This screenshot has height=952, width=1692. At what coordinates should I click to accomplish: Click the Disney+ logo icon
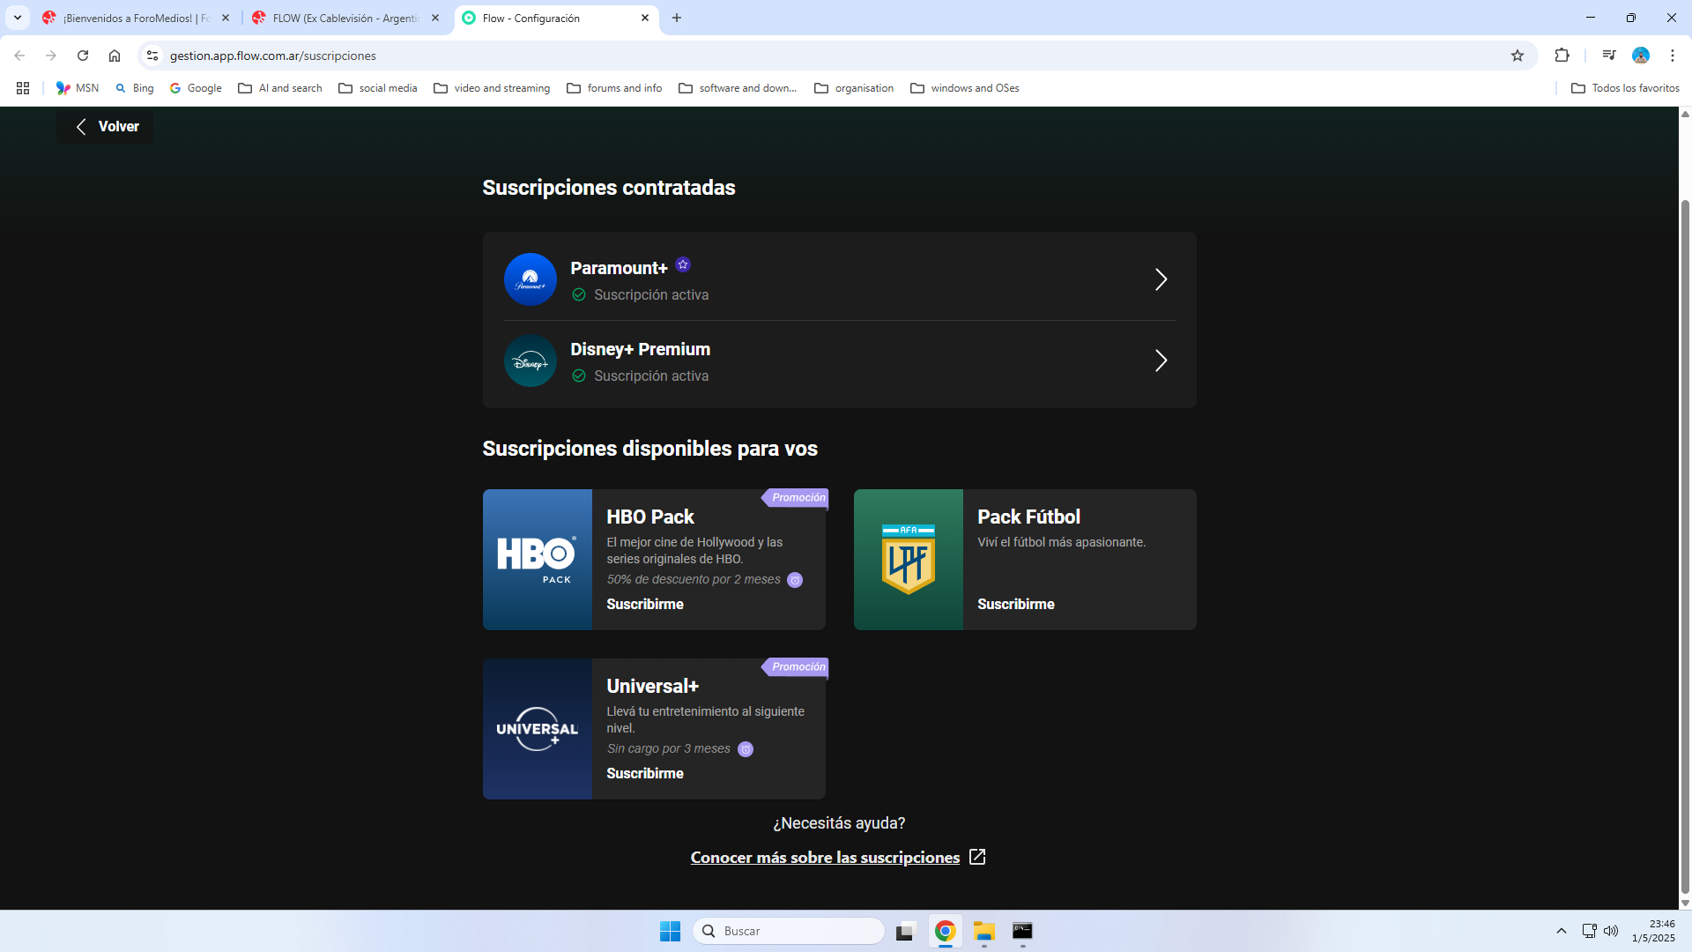point(530,361)
